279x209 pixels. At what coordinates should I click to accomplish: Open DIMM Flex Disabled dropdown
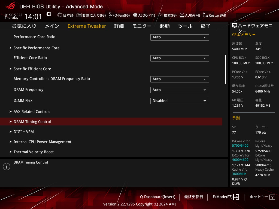pyautogui.click(x=180, y=101)
